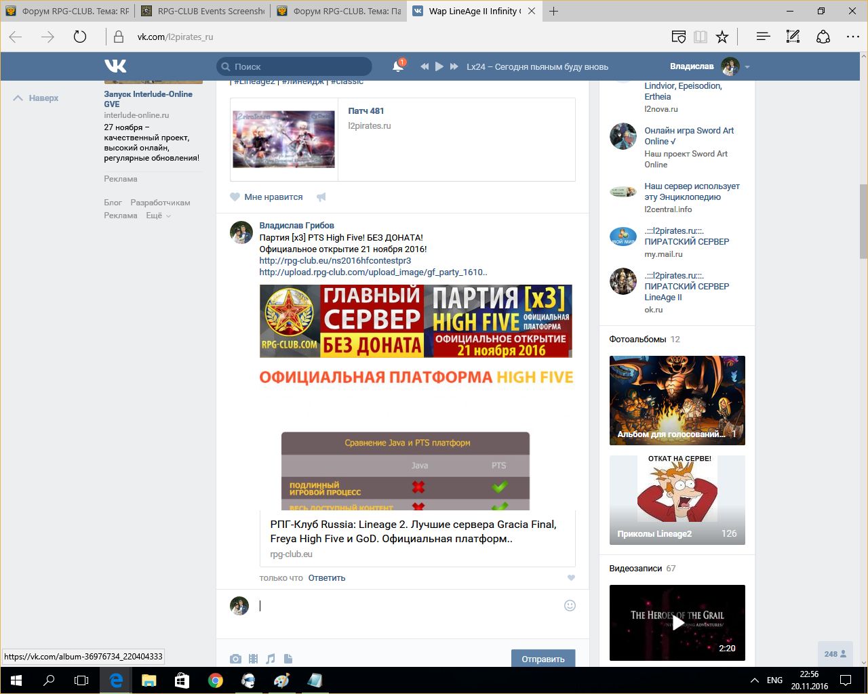Attach audio with music note icon

coord(271,659)
